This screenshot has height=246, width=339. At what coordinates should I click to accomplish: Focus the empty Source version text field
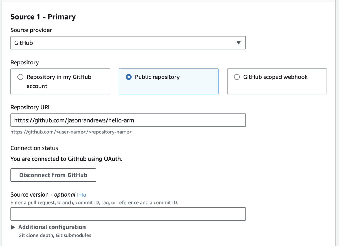click(128, 214)
